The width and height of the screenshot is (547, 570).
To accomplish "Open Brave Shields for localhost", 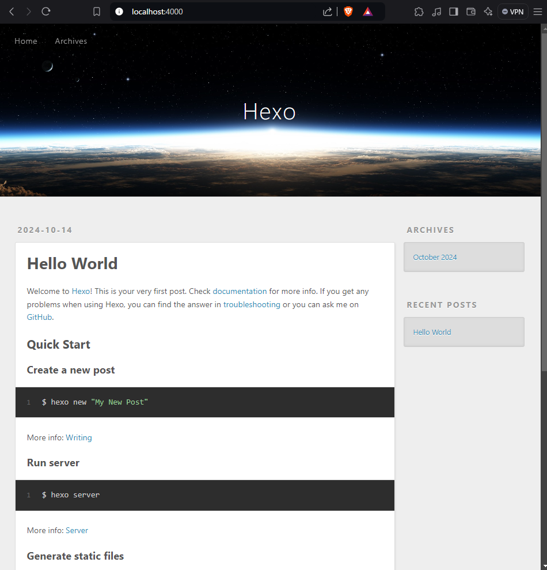I will (x=348, y=11).
